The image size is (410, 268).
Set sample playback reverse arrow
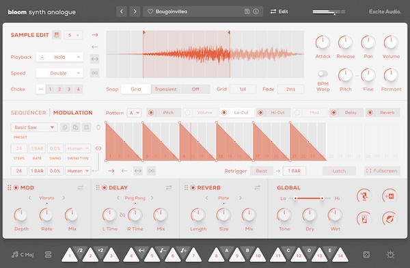point(95,47)
